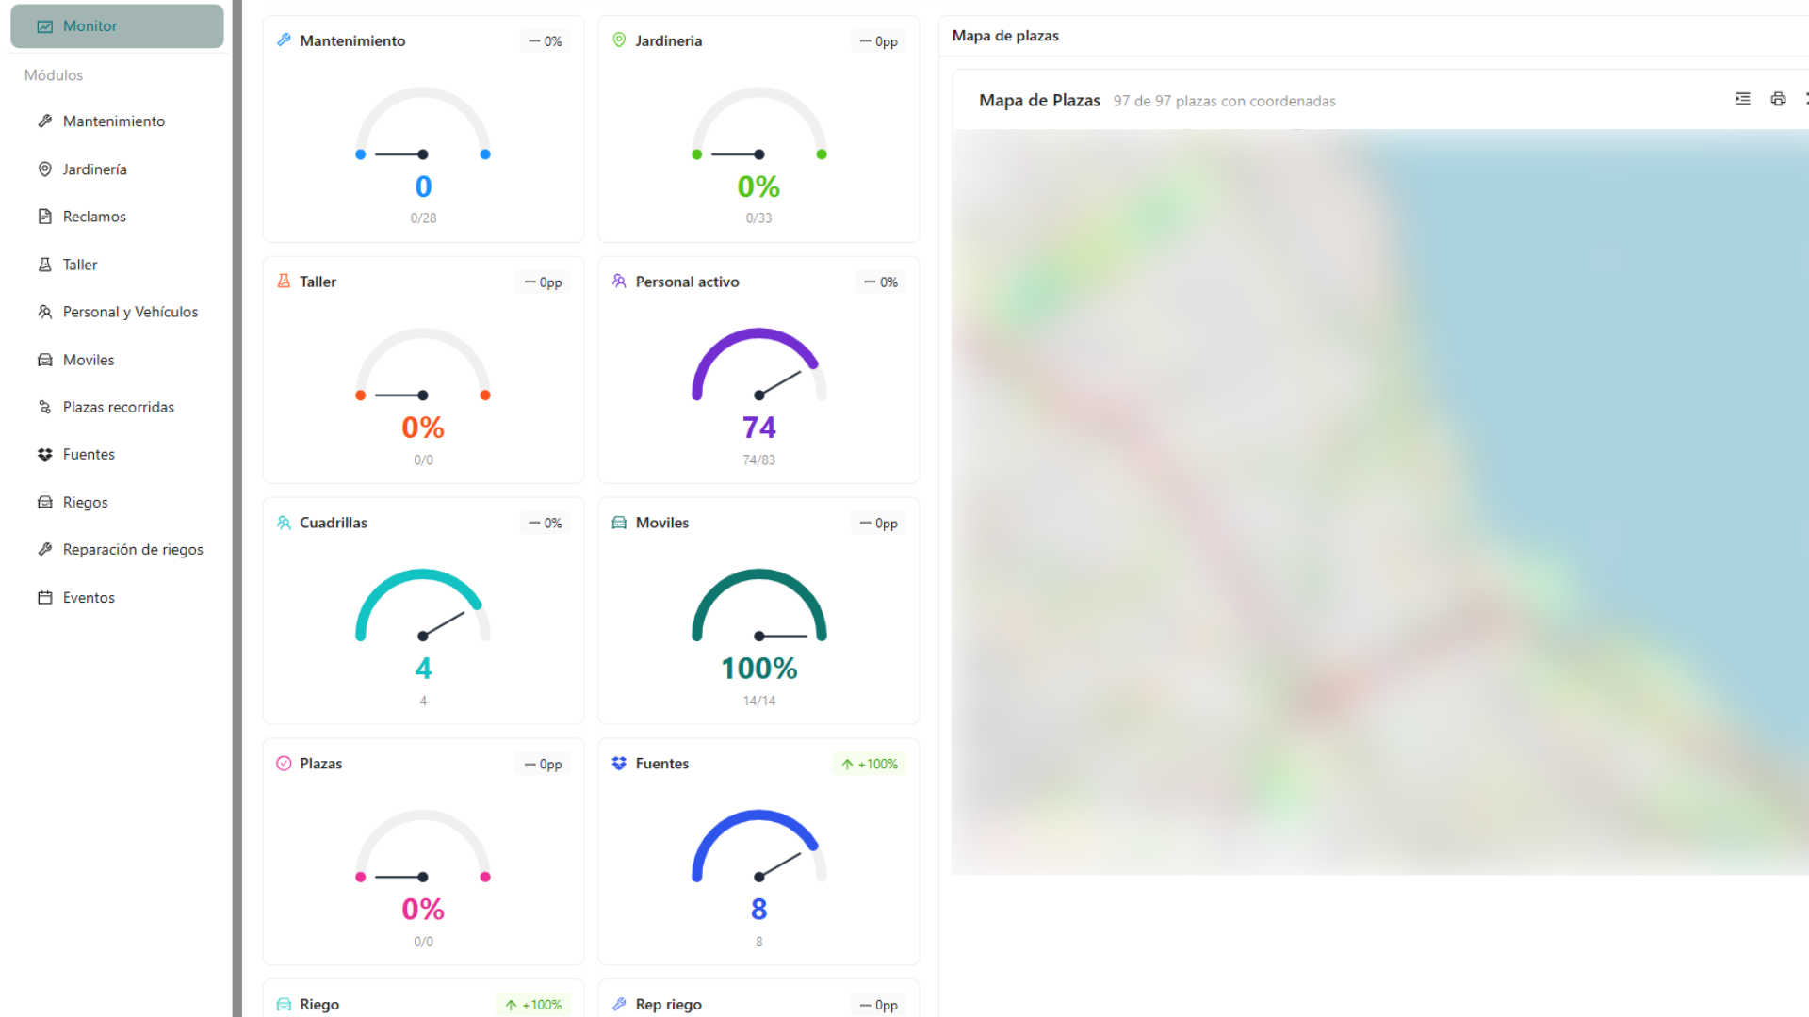The width and height of the screenshot is (1809, 1017).
Task: Click the Personal activo purple gauge
Action: 758,365
